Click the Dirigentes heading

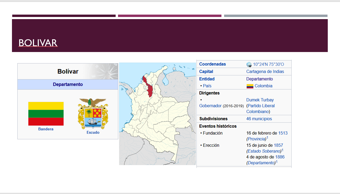(209, 93)
